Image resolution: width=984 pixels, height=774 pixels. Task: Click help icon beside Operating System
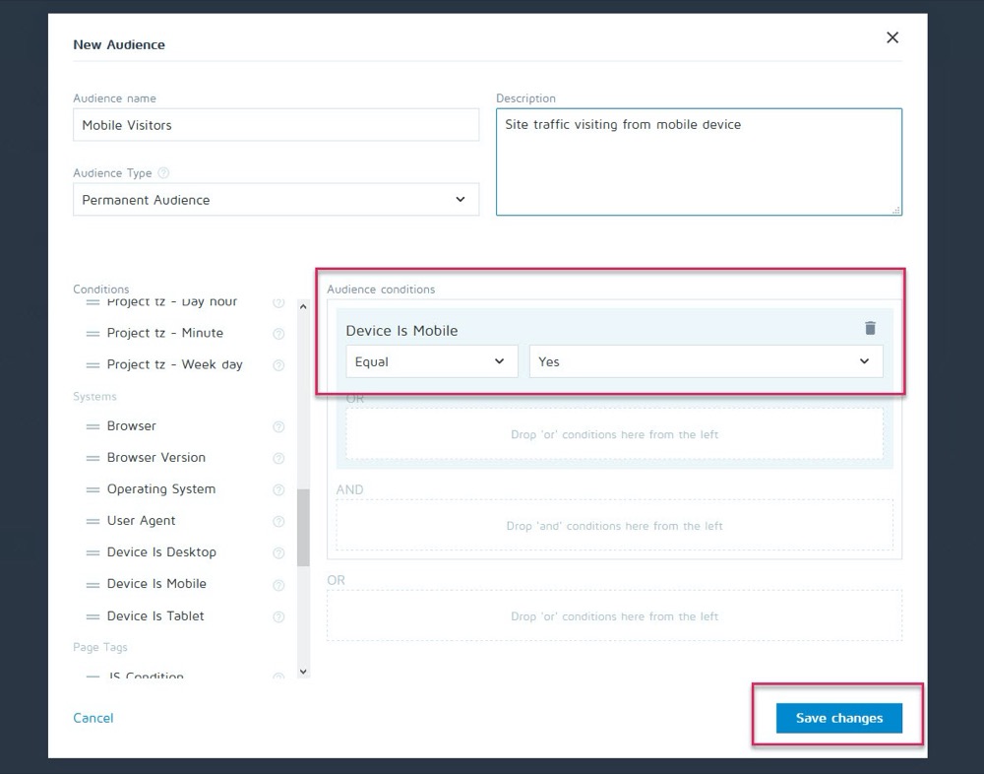(x=278, y=489)
